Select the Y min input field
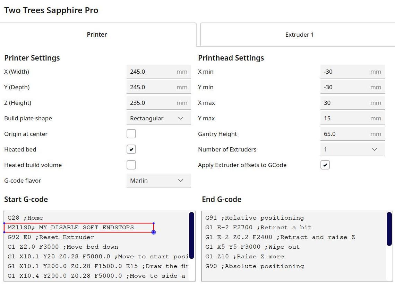The height and width of the screenshot is (285, 395). coord(352,87)
